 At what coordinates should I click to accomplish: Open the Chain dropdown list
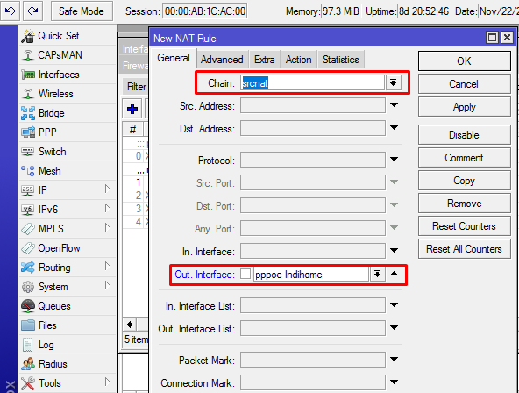pos(394,82)
